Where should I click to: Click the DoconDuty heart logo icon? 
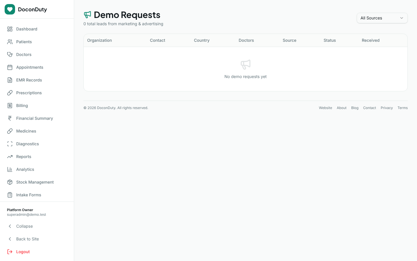(x=10, y=9)
